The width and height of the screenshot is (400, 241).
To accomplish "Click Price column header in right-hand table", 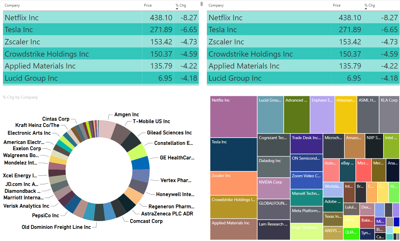I will (x=337, y=5).
